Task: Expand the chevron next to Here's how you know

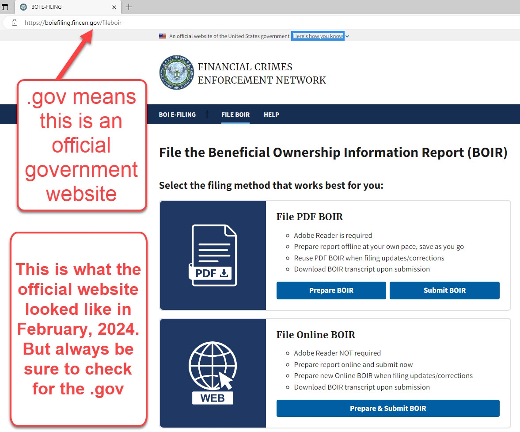Action: [347, 37]
